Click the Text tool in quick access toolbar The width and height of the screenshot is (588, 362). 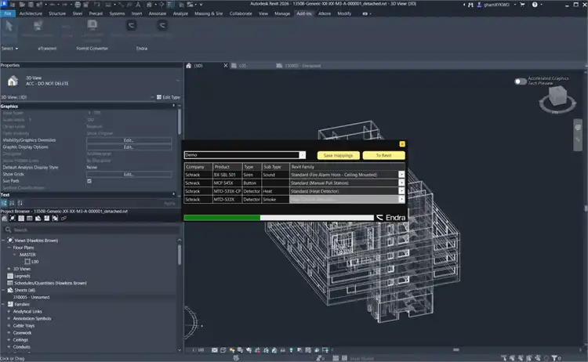coord(138,5)
